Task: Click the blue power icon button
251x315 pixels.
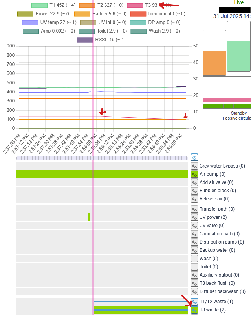Action: (194, 158)
